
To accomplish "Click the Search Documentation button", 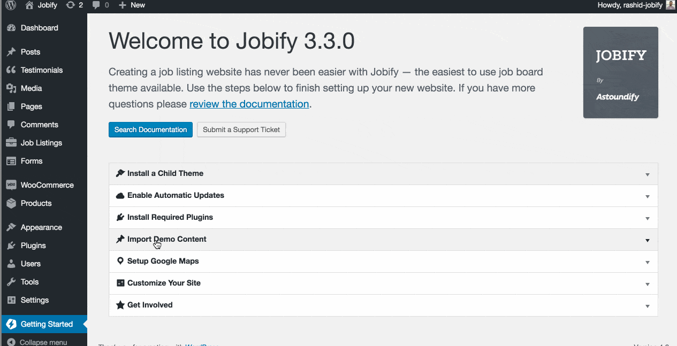I will [x=150, y=129].
